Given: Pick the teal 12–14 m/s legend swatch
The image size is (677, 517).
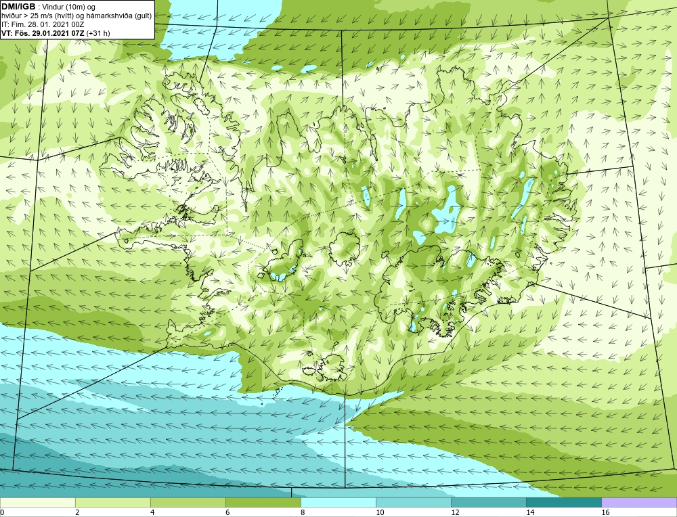Looking at the screenshot, I should click(x=488, y=502).
